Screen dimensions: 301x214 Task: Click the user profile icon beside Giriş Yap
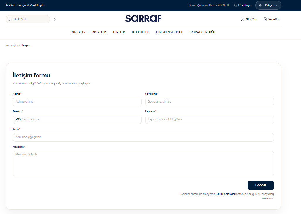click(242, 19)
